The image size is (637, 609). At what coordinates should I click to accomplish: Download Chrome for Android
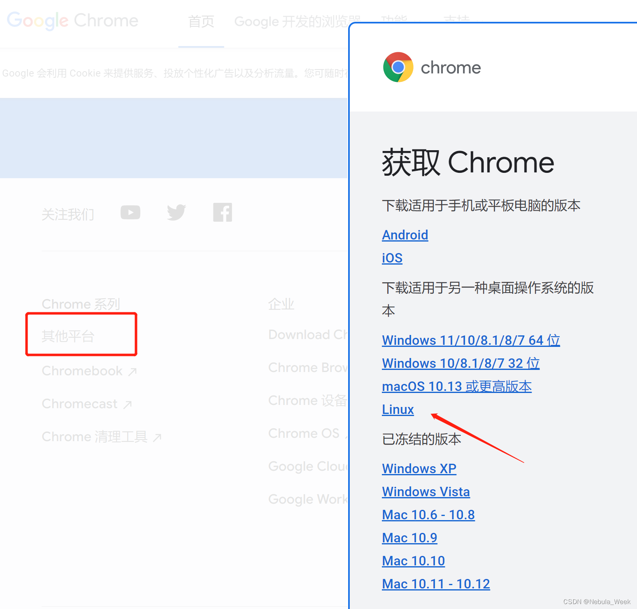[405, 235]
